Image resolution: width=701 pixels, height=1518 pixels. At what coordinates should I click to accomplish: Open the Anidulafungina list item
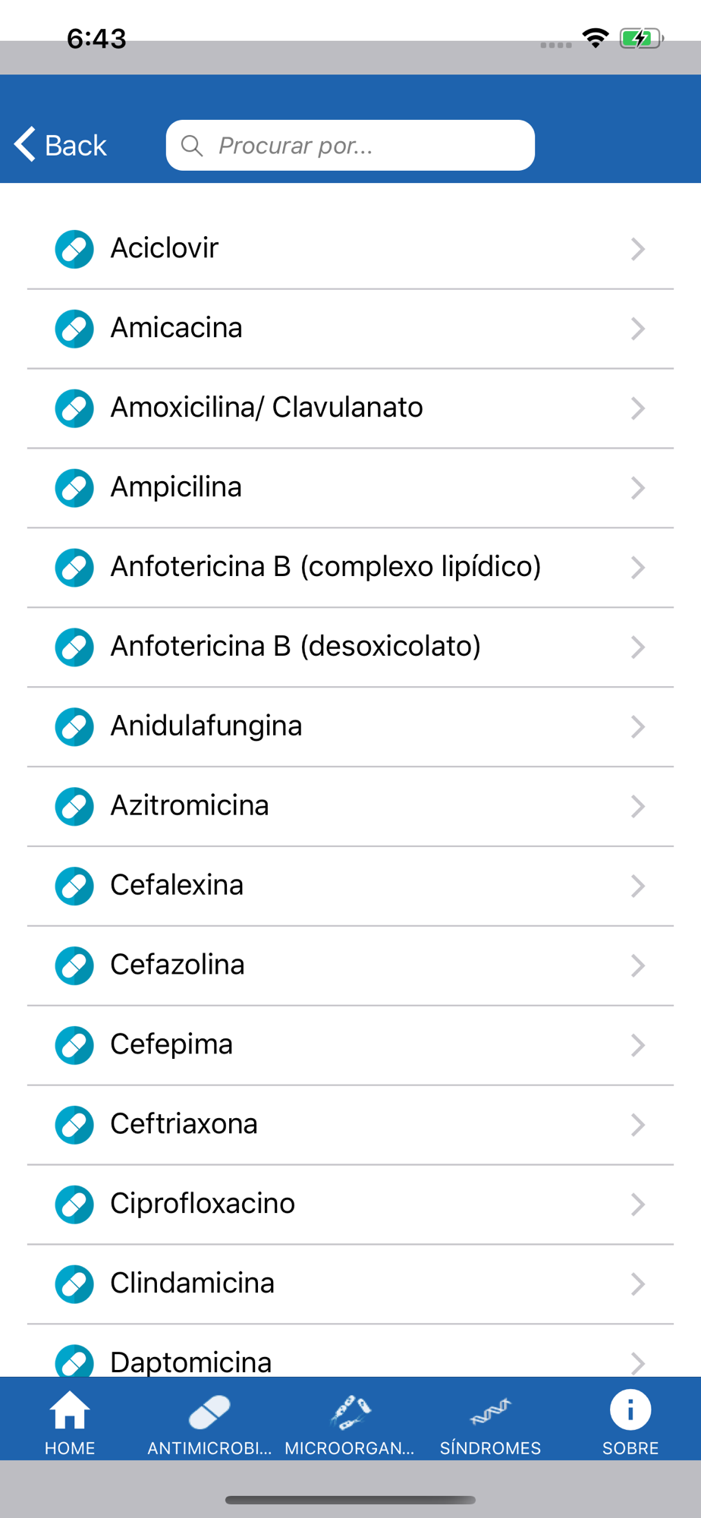pyautogui.click(x=206, y=726)
